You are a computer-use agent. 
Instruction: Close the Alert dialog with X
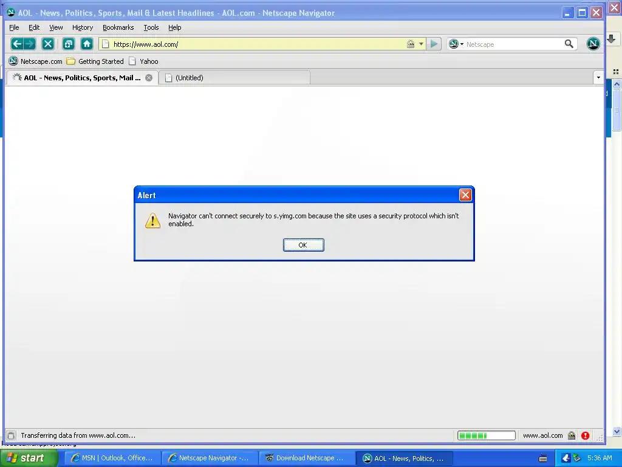click(x=465, y=195)
